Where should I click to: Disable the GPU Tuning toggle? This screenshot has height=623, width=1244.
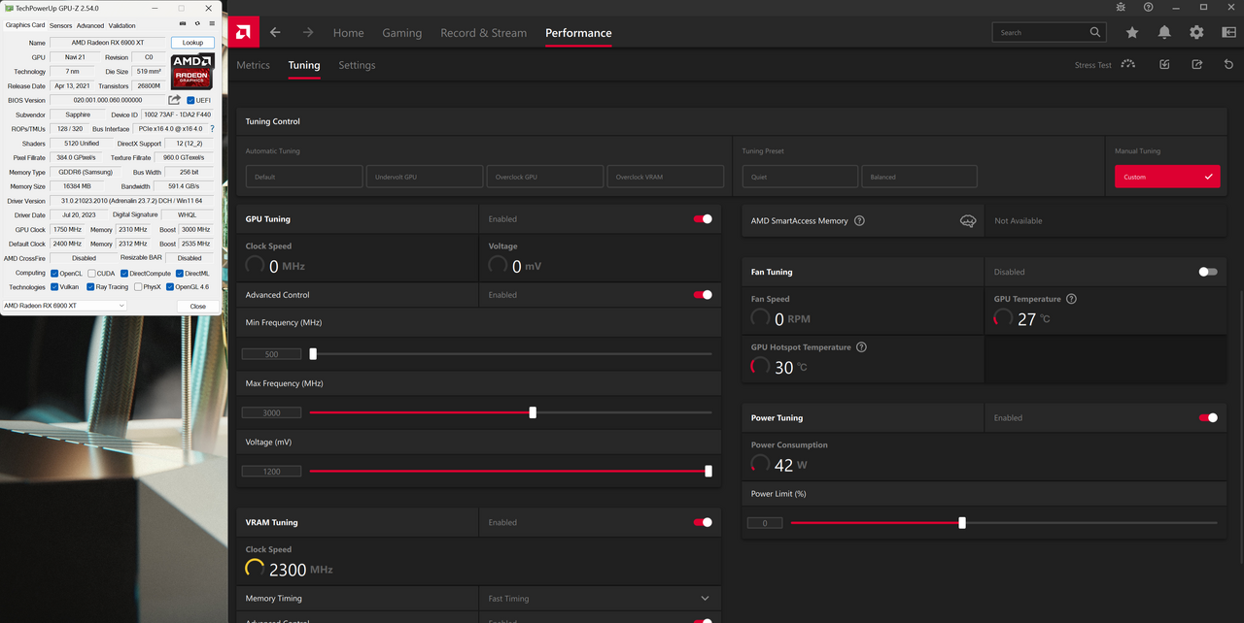pyautogui.click(x=703, y=219)
